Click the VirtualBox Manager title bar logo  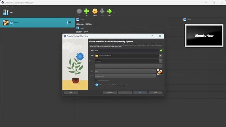point(2,2)
